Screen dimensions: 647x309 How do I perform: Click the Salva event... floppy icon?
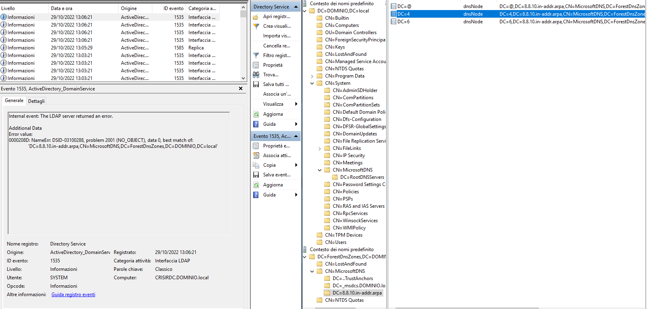point(256,175)
